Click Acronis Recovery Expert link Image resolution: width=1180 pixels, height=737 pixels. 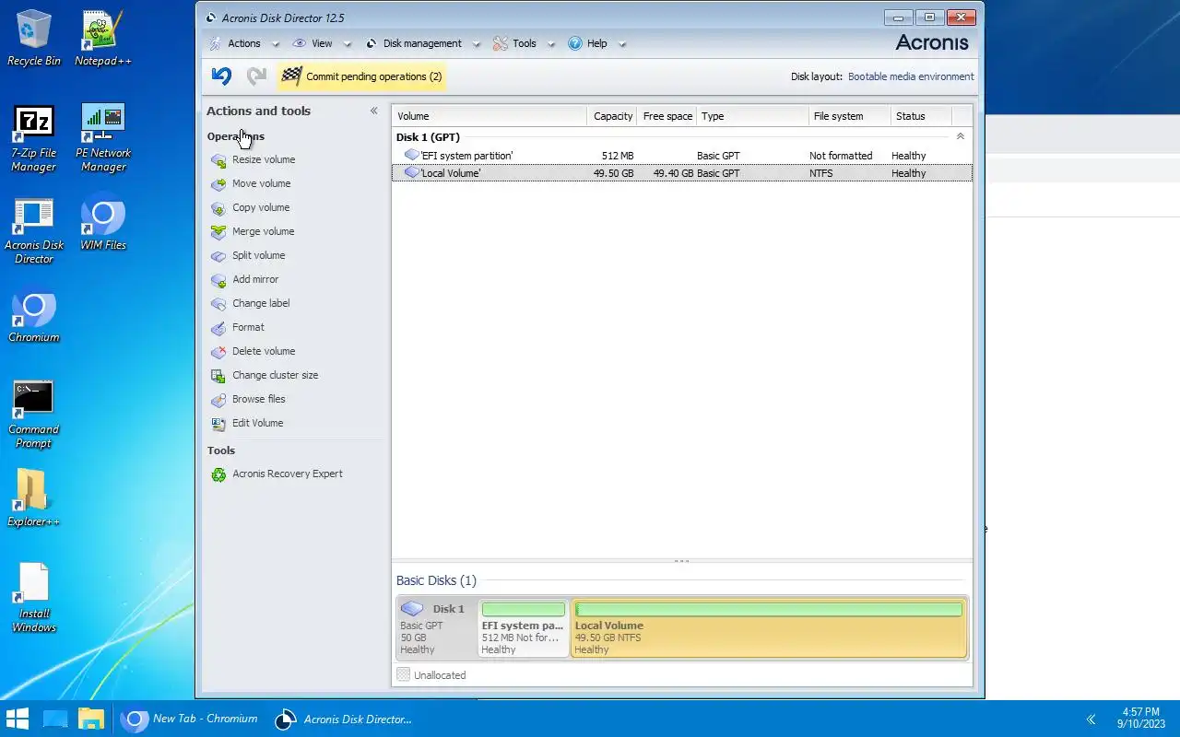(x=288, y=474)
